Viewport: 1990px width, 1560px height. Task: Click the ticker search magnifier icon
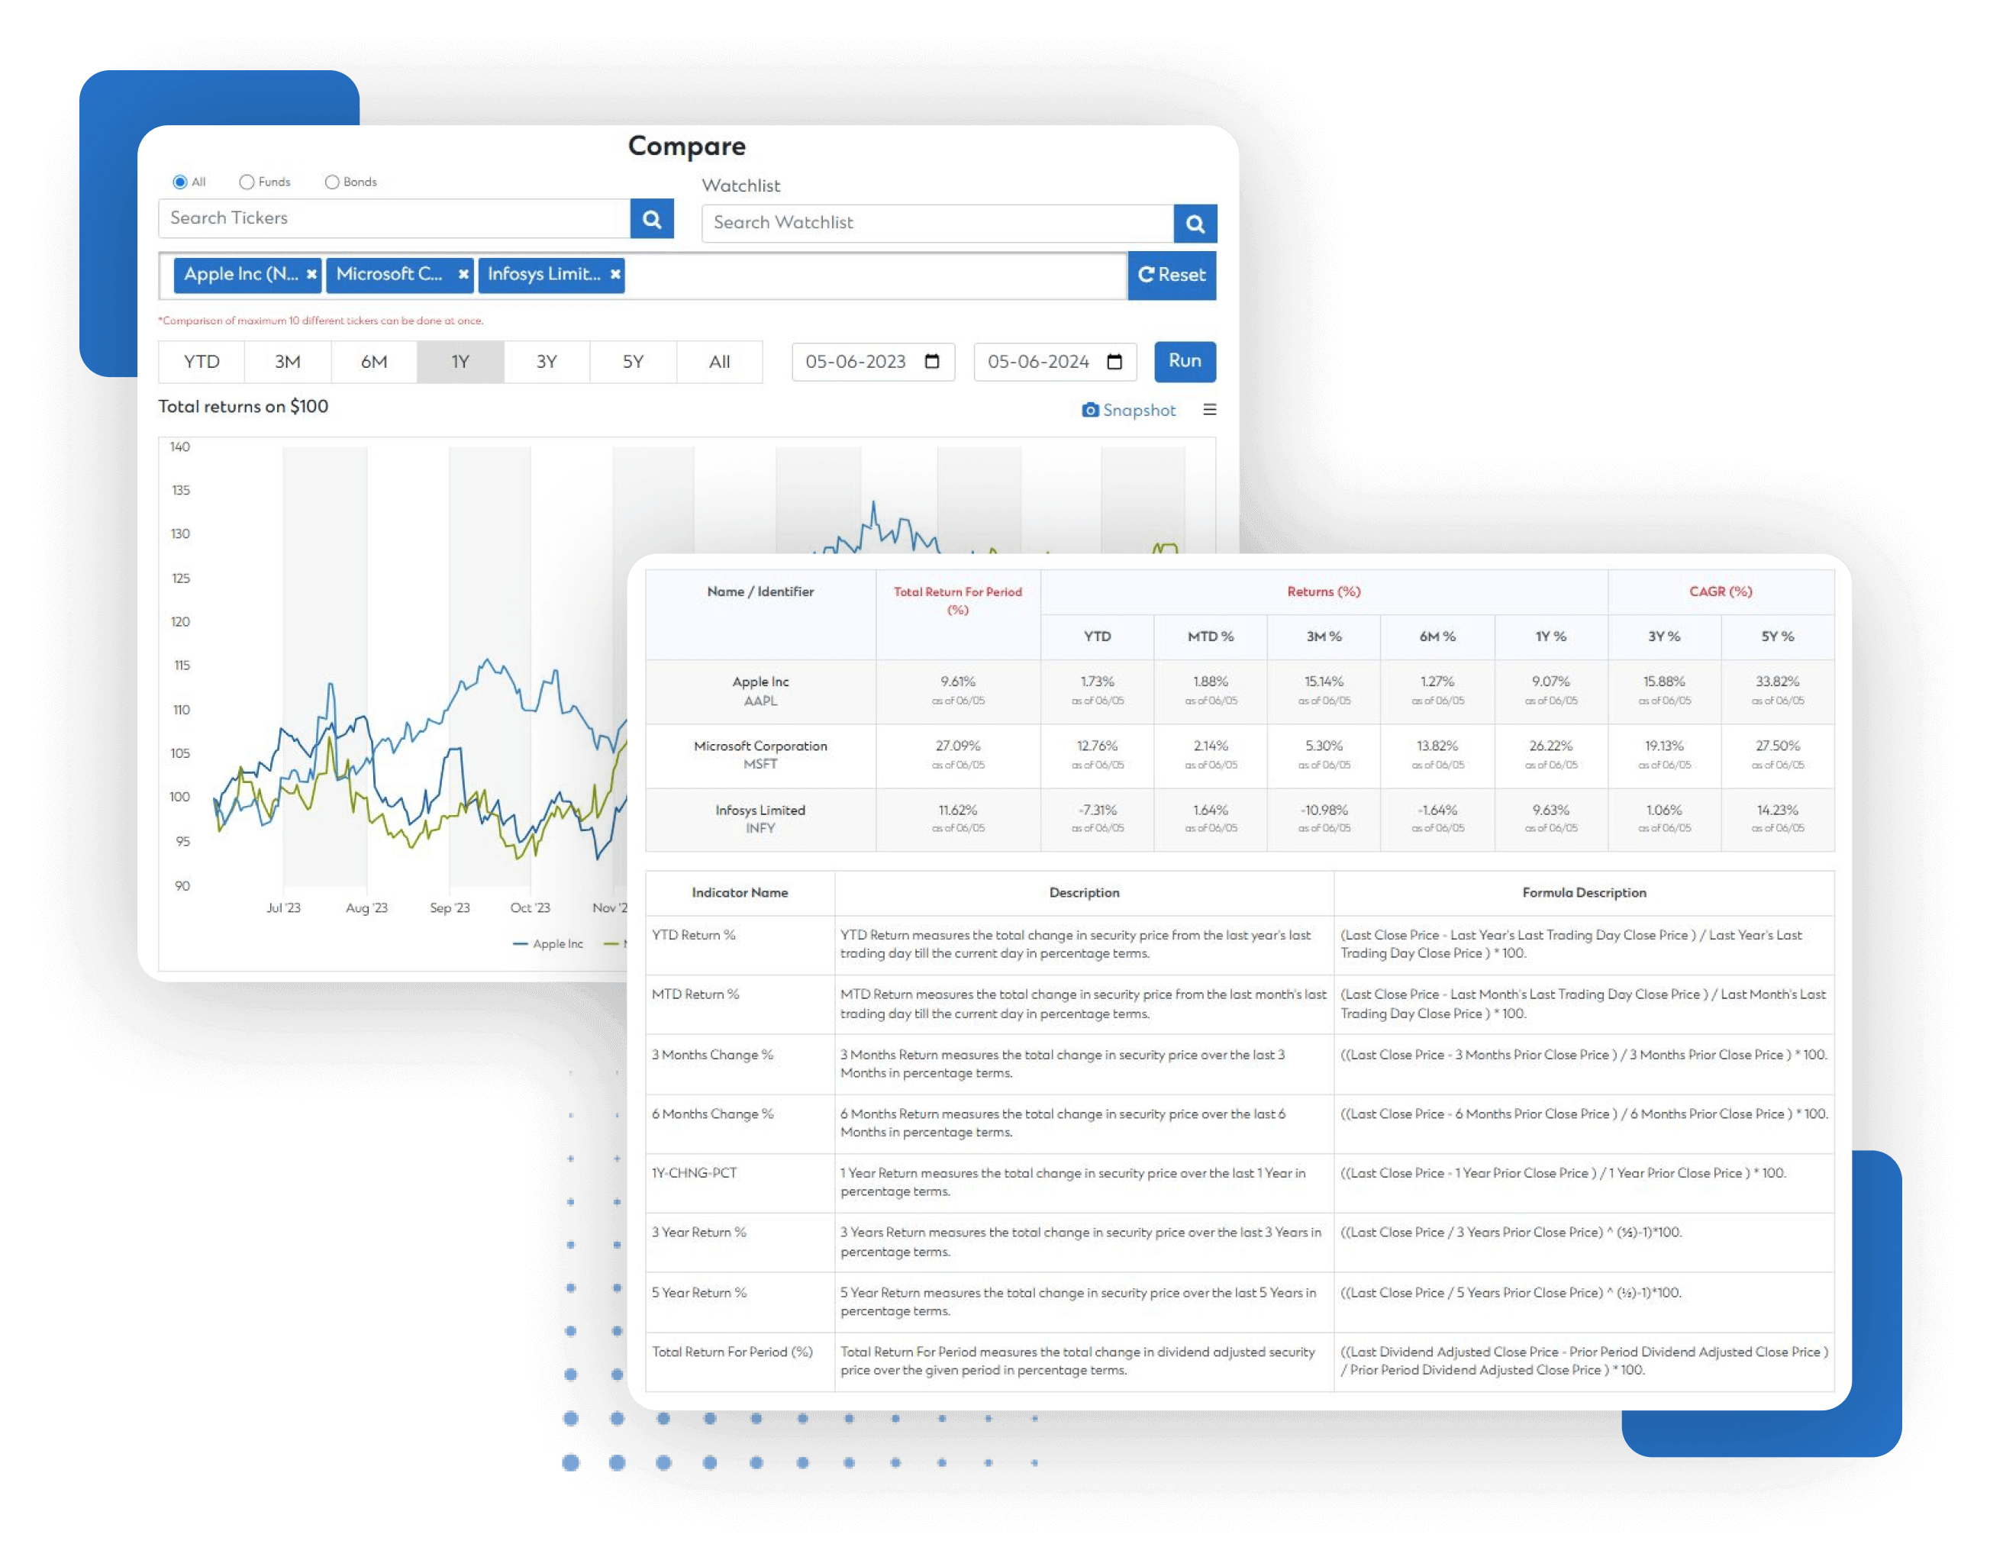tap(651, 219)
